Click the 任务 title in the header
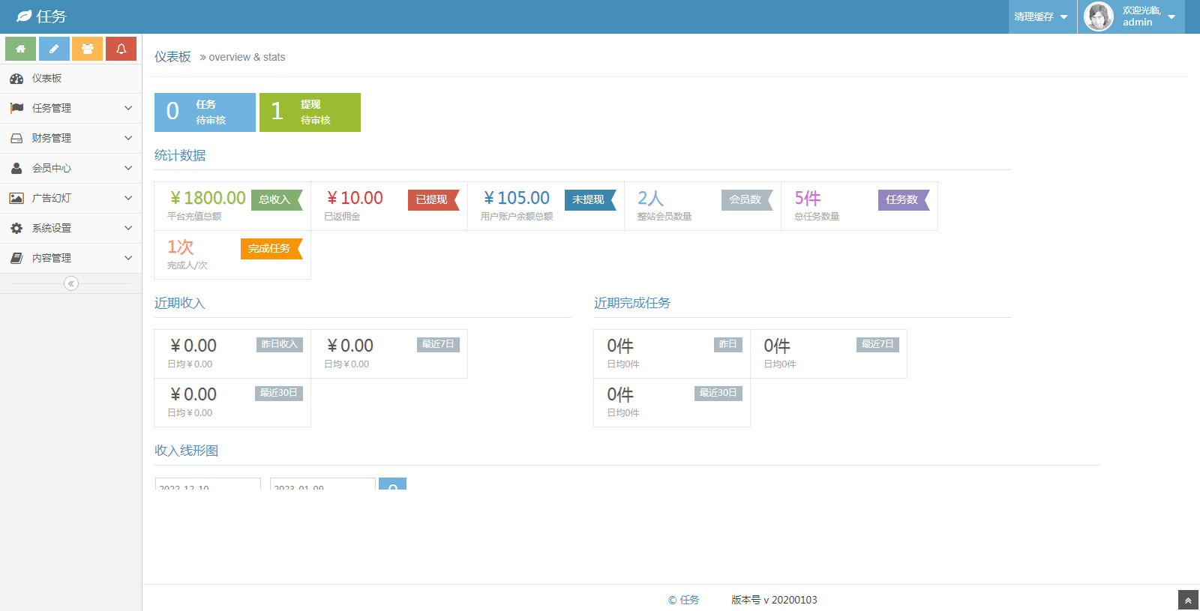1200x611 pixels. click(x=51, y=16)
